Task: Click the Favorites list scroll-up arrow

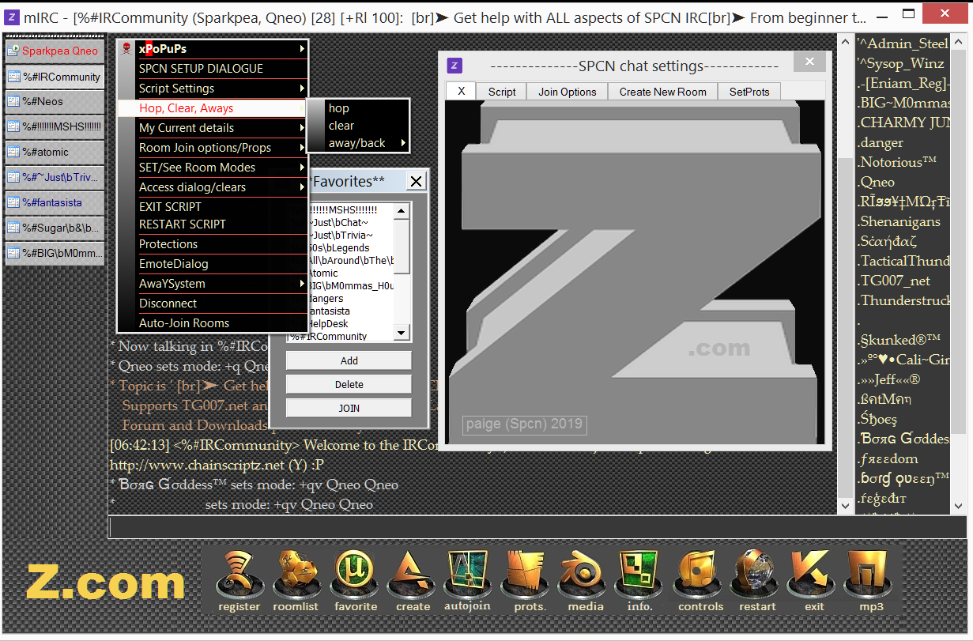Action: pyautogui.click(x=402, y=210)
